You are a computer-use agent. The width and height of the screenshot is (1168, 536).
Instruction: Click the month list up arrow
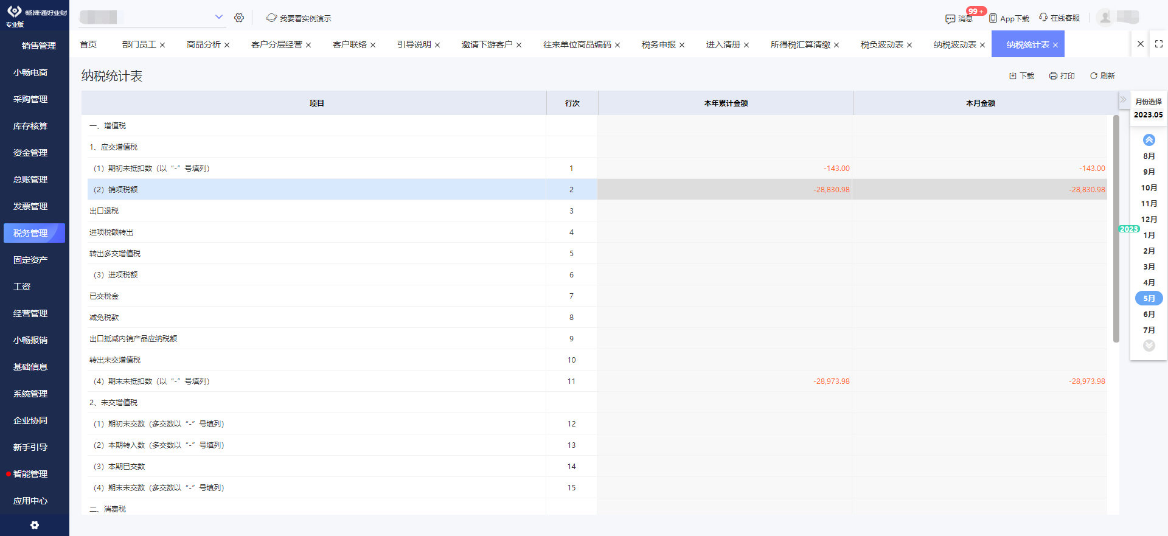pyautogui.click(x=1149, y=140)
